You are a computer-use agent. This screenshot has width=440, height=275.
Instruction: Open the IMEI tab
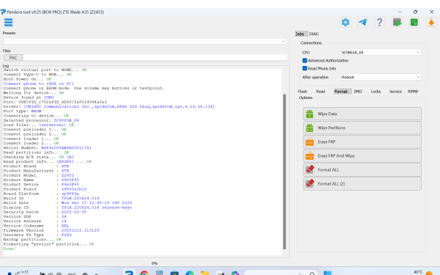(x=358, y=92)
